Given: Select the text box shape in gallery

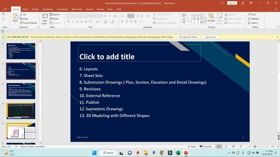Looking at the screenshot, I should (184, 15).
